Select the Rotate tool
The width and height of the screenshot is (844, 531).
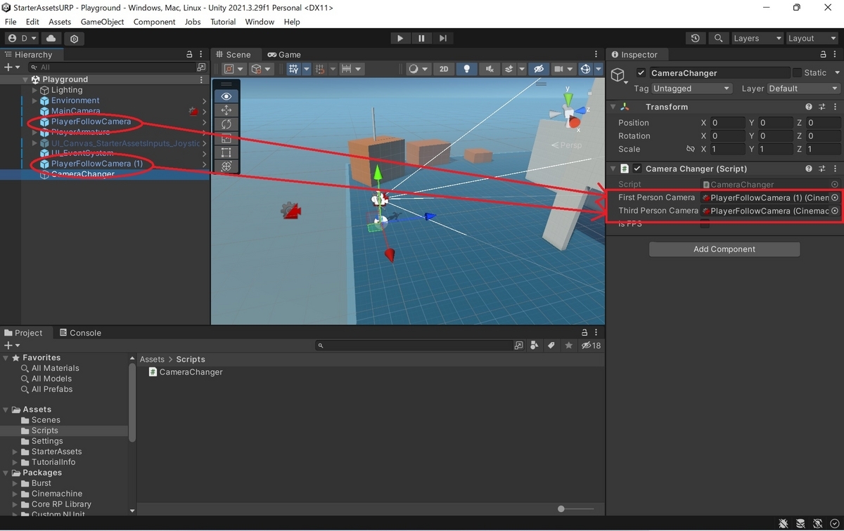[226, 124]
